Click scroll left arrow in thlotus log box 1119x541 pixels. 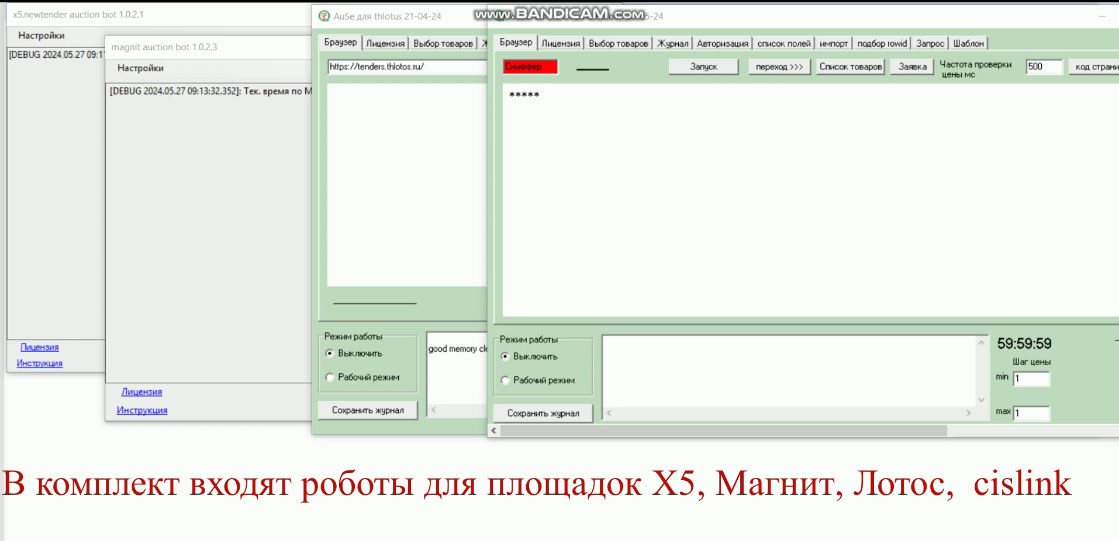click(434, 410)
